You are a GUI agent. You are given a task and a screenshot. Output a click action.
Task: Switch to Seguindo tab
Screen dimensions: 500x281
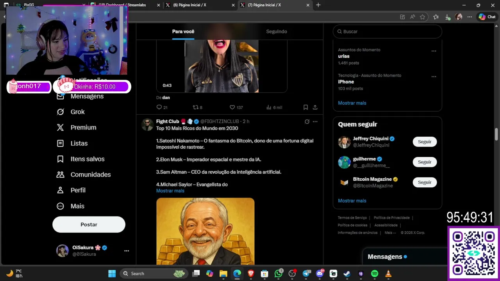click(x=277, y=32)
